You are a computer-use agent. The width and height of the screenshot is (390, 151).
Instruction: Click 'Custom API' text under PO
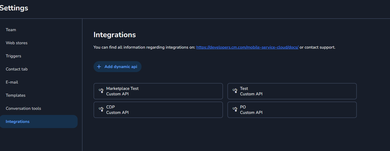(251, 112)
